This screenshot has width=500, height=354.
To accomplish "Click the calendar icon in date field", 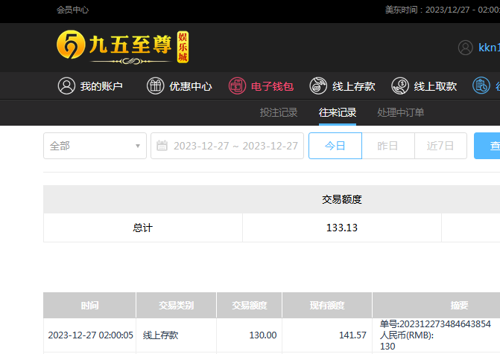I will pos(162,146).
